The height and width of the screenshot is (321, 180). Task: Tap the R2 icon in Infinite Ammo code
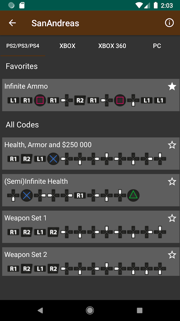(80, 100)
